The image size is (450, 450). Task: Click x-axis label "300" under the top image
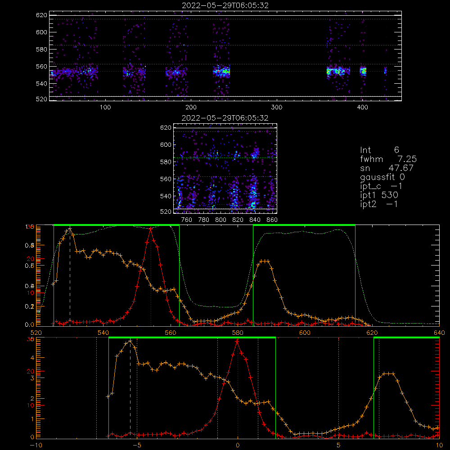click(x=277, y=108)
